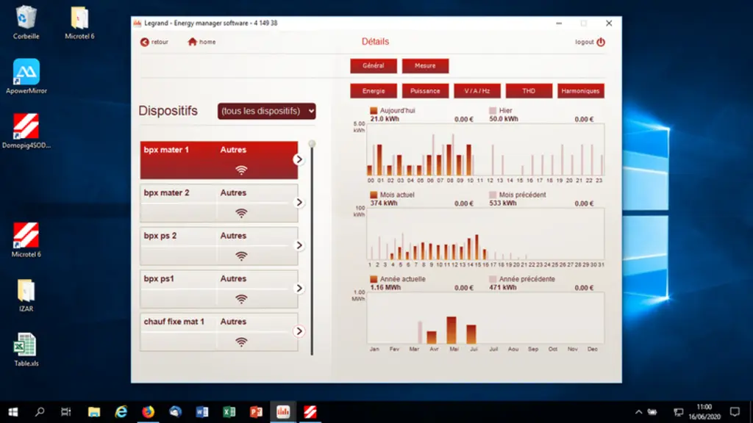Open PowerPoint from the taskbar
Screen dimensions: 753x423
[256, 412]
